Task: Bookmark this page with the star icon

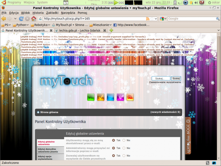Action: coord(152,19)
